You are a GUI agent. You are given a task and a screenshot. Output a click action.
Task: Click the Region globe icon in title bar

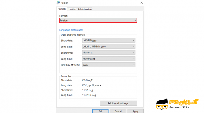[x=58, y=3]
